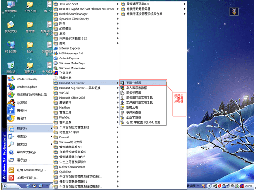Open 企业管理器 from SQL Server submenu
256x190 pixels.
pyautogui.click(x=143, y=117)
